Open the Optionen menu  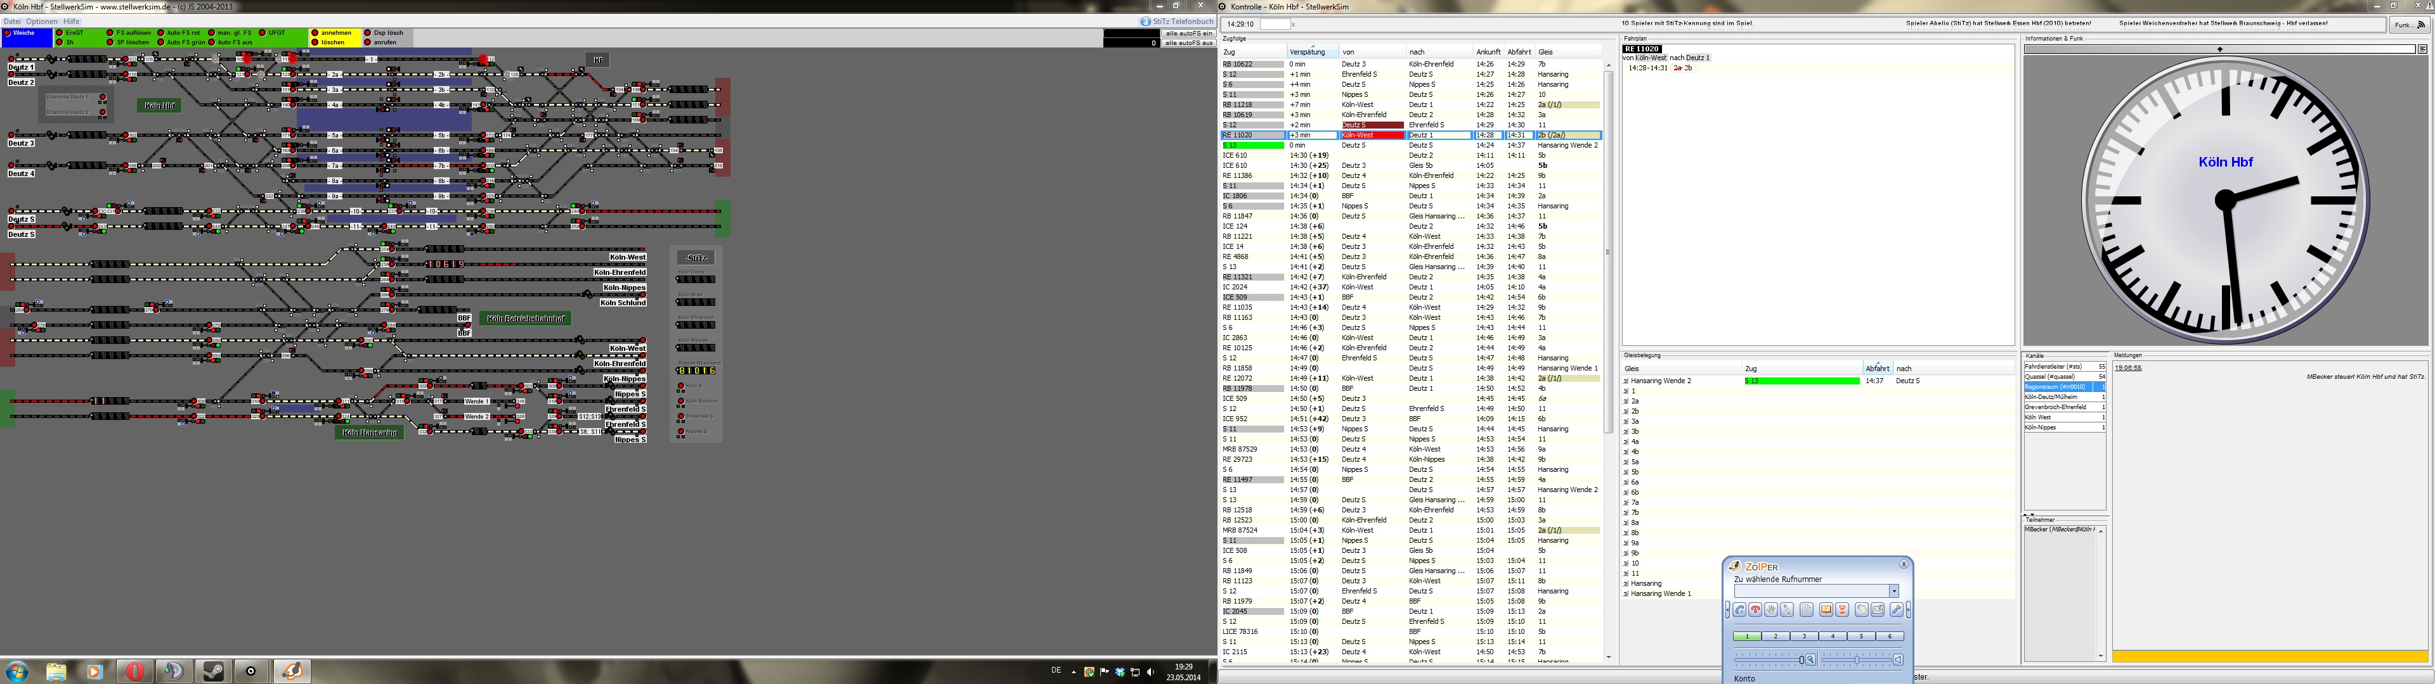coord(42,21)
